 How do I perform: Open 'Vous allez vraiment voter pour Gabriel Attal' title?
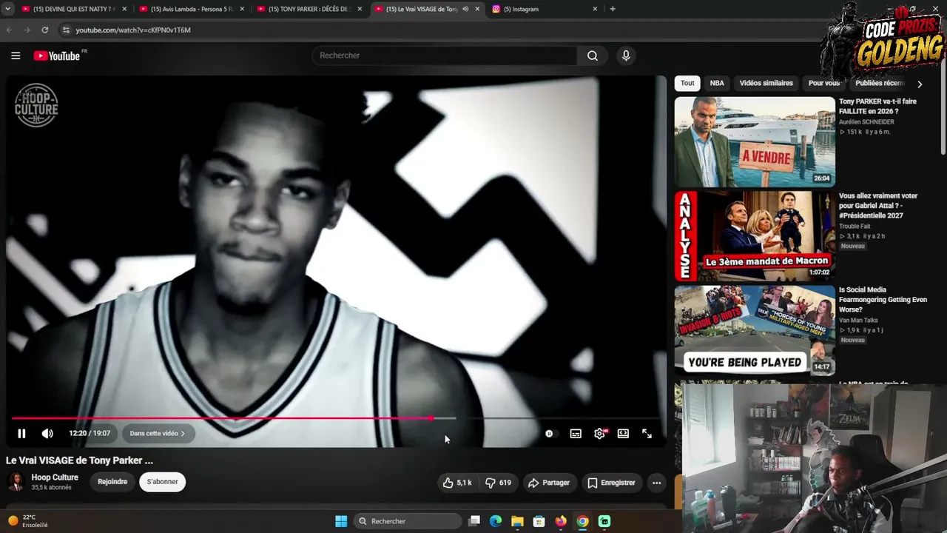878,206
